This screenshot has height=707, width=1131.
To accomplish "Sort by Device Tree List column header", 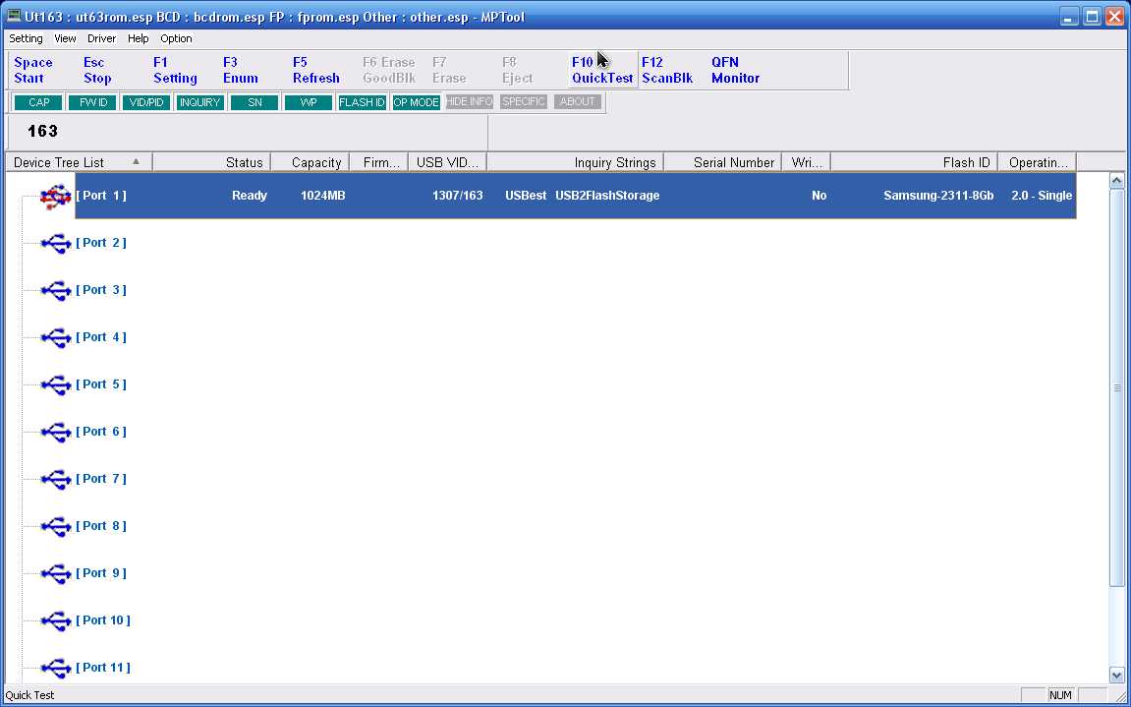I will pyautogui.click(x=79, y=162).
